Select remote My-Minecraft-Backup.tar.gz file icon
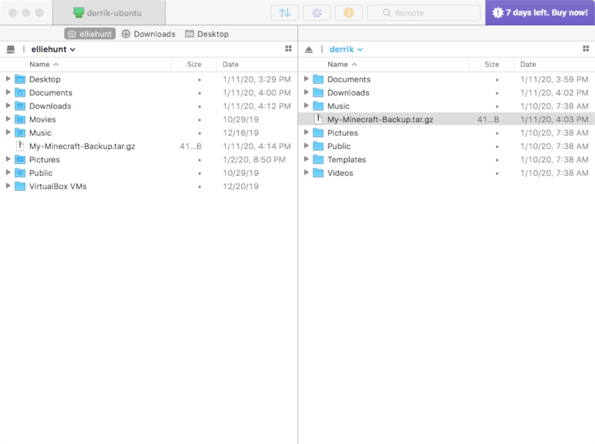Viewport: 595px width, 444px height. (318, 119)
